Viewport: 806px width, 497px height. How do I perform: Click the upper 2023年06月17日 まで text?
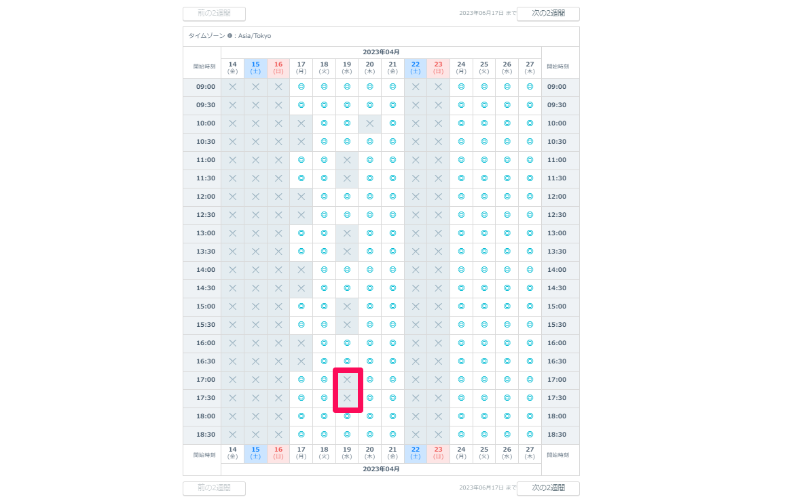pos(488,14)
